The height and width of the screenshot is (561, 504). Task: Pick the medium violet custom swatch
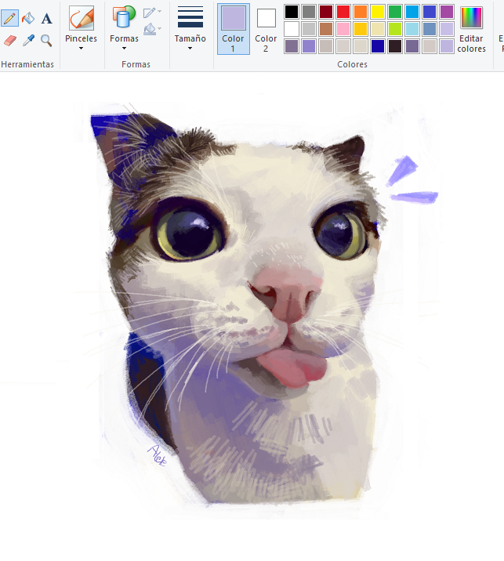[x=309, y=46]
